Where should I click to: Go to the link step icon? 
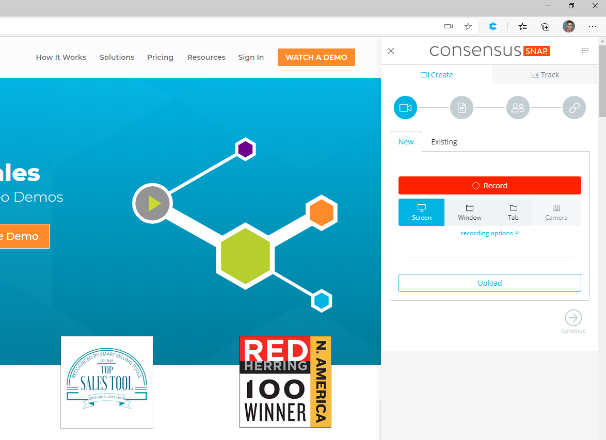pyautogui.click(x=574, y=107)
